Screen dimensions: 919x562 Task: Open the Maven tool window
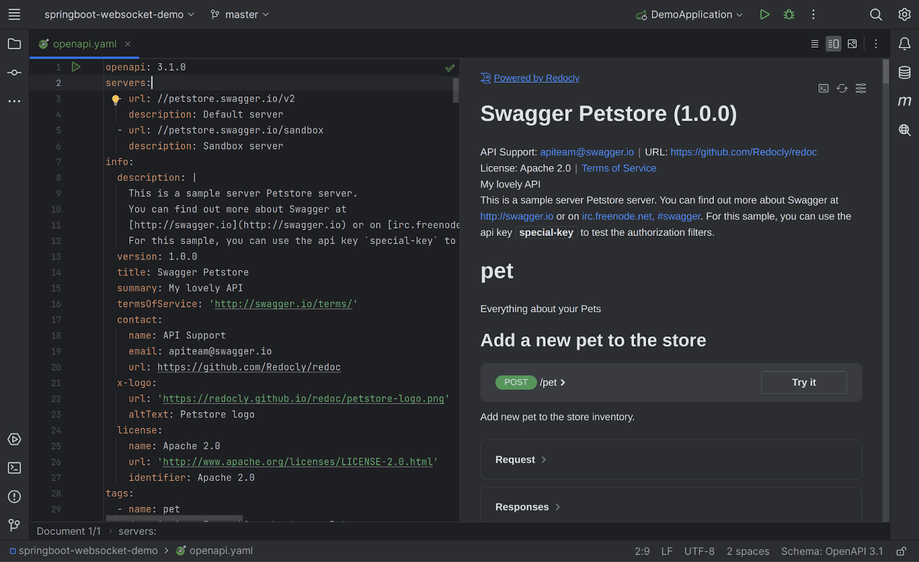pos(904,100)
